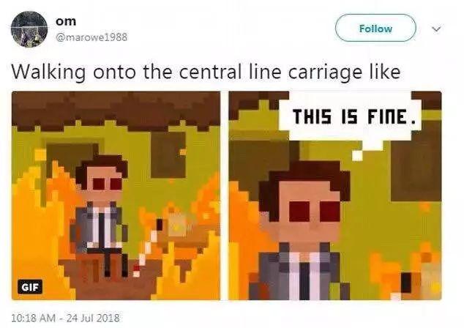Open the tweet options chevron dropdown

(x=436, y=29)
